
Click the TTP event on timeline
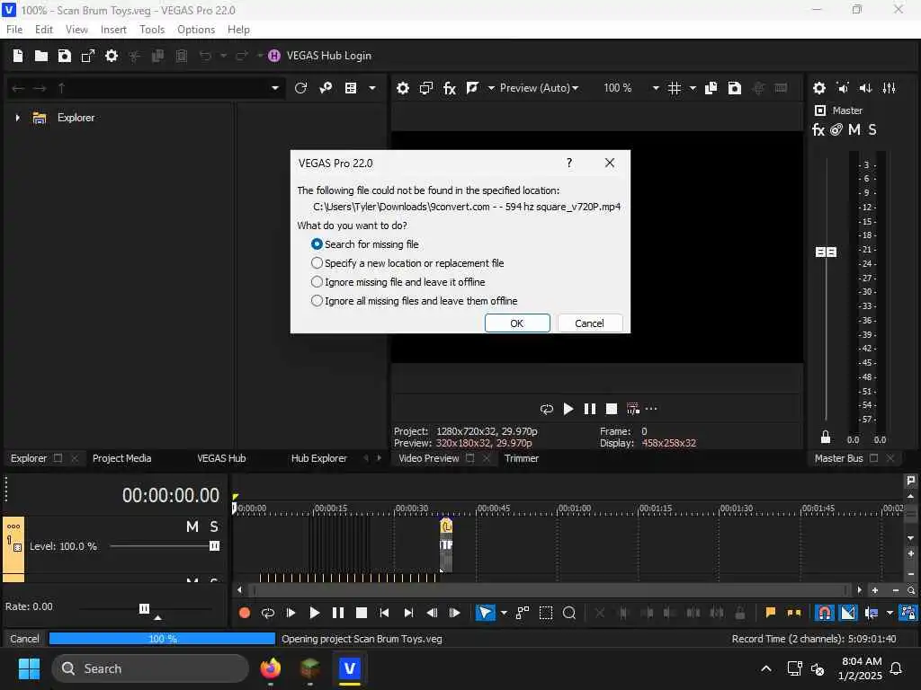click(446, 545)
